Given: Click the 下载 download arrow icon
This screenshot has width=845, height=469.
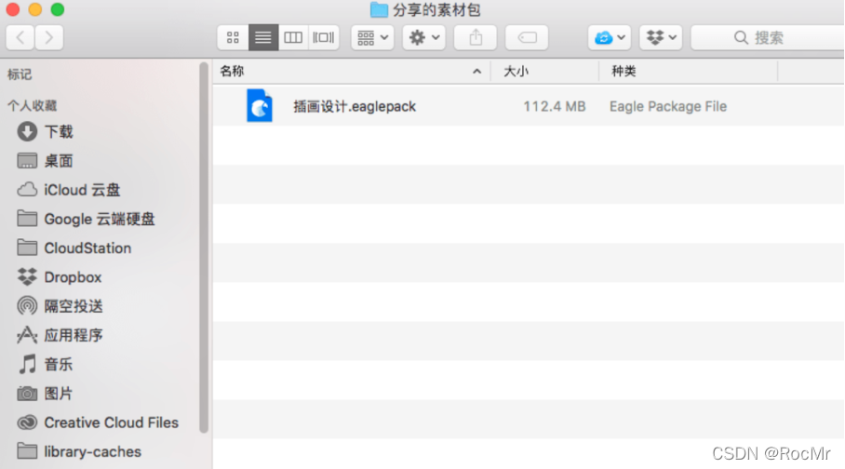Looking at the screenshot, I should click(x=27, y=131).
